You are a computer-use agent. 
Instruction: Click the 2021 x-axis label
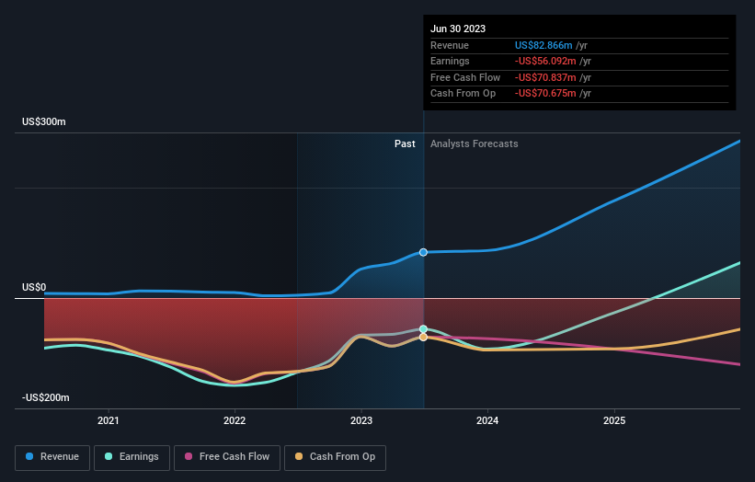(x=109, y=420)
